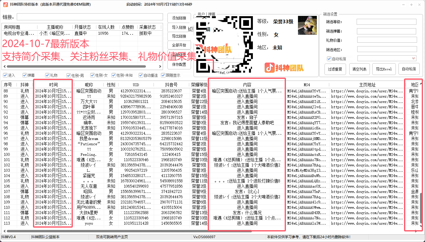Select row 110 nickname 用户60899...

[x=89, y=207]
